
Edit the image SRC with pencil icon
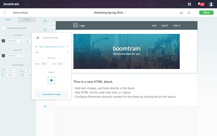point(67,46)
